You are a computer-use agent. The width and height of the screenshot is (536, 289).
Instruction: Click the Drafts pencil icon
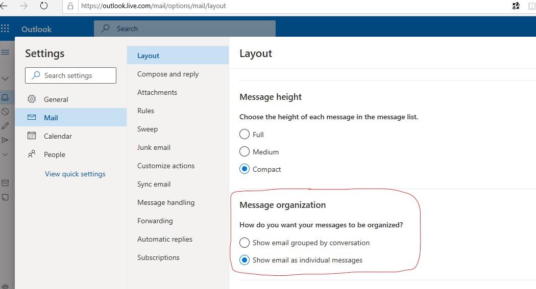click(5, 126)
